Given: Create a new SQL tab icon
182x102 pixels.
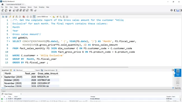Looking at the screenshot, I should (3, 10).
